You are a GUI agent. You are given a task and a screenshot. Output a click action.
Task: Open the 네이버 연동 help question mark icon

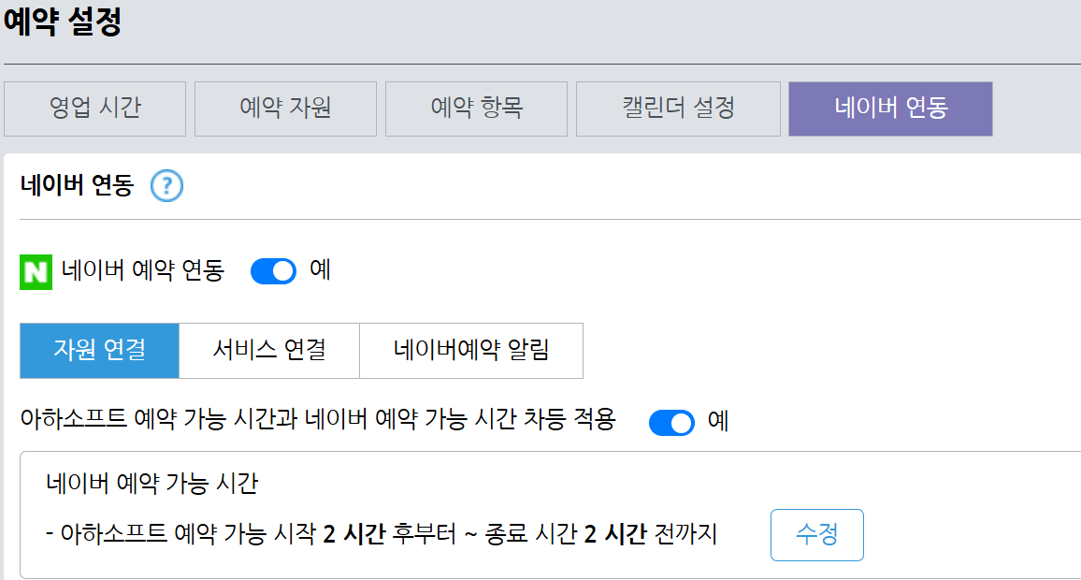166,186
